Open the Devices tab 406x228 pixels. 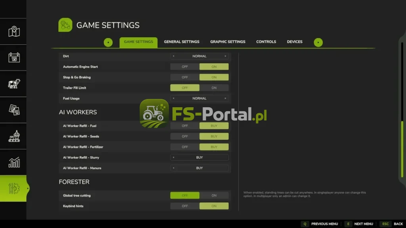tap(295, 42)
